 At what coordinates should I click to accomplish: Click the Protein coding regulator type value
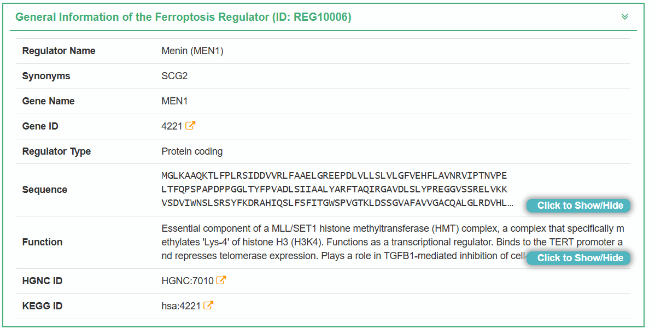pos(192,151)
